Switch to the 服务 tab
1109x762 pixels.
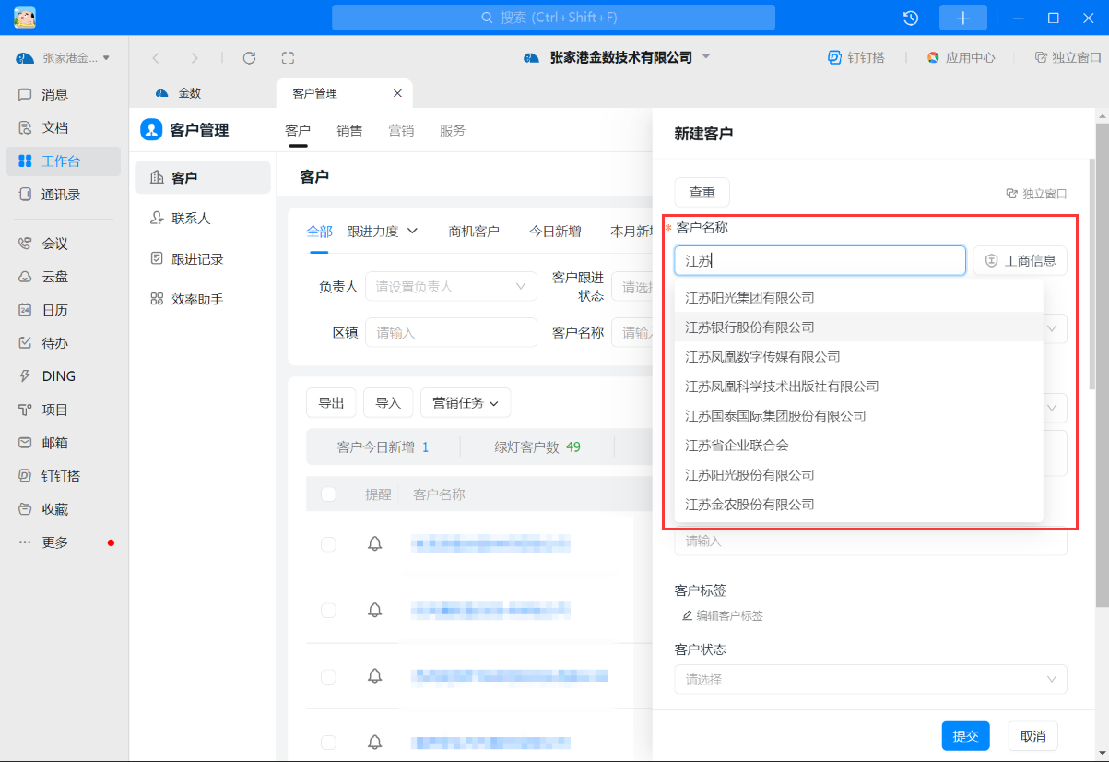(x=453, y=131)
